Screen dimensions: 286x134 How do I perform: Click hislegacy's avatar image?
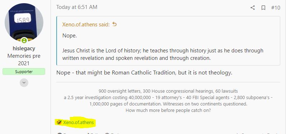tap(24, 22)
